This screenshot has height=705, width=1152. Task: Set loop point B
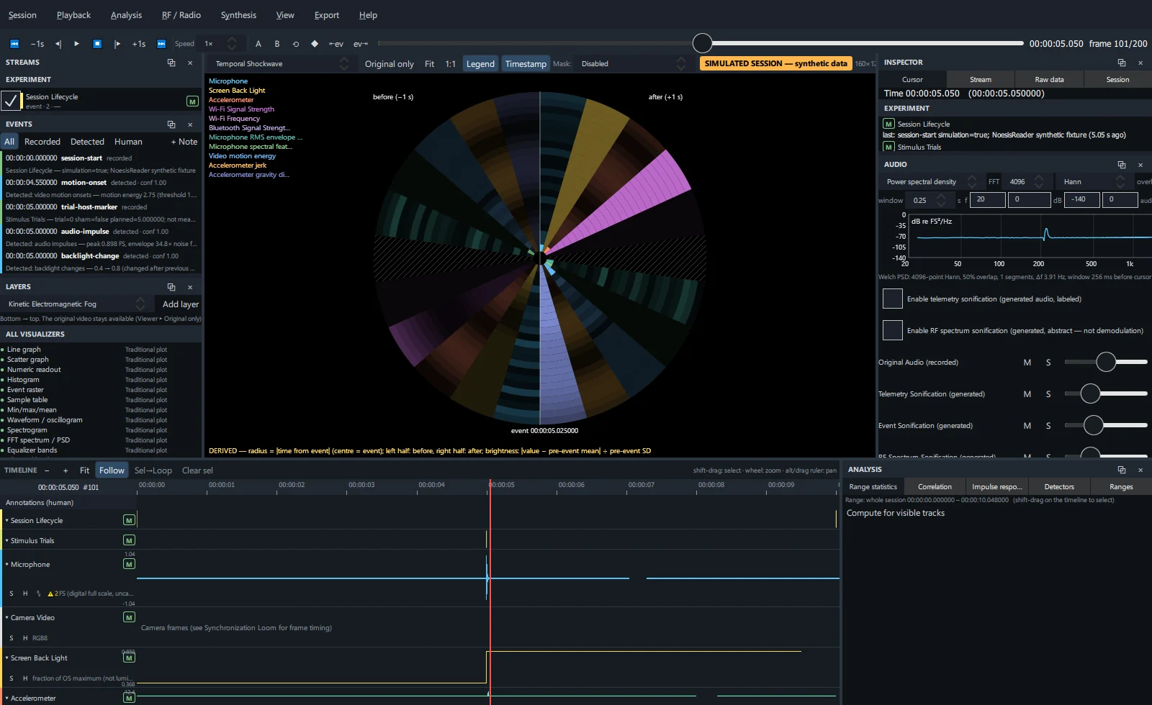click(x=277, y=44)
